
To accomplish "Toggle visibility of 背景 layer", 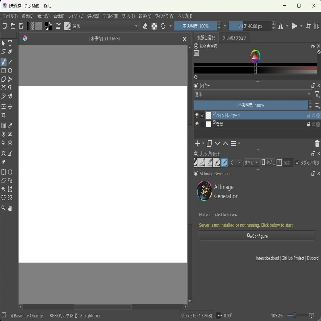I will (x=197, y=124).
